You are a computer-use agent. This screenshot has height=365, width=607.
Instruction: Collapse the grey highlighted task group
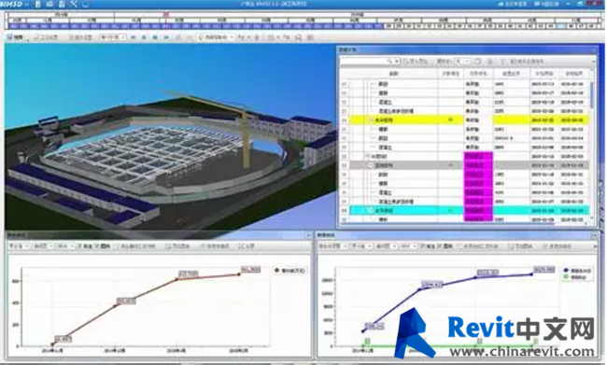pyautogui.click(x=371, y=165)
